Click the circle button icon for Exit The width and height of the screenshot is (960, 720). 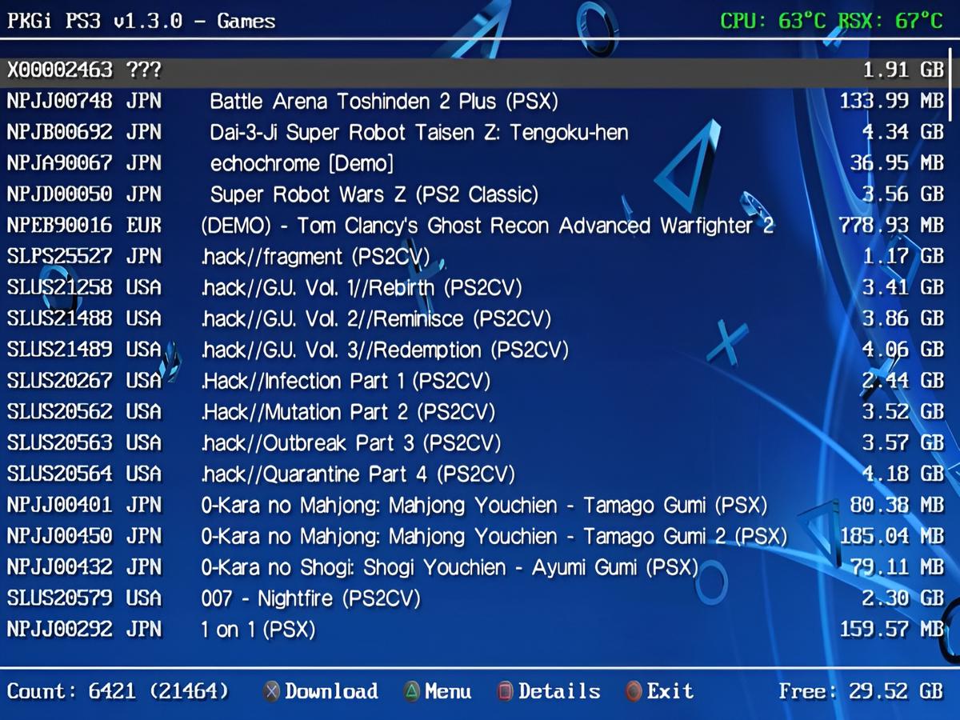pos(634,691)
